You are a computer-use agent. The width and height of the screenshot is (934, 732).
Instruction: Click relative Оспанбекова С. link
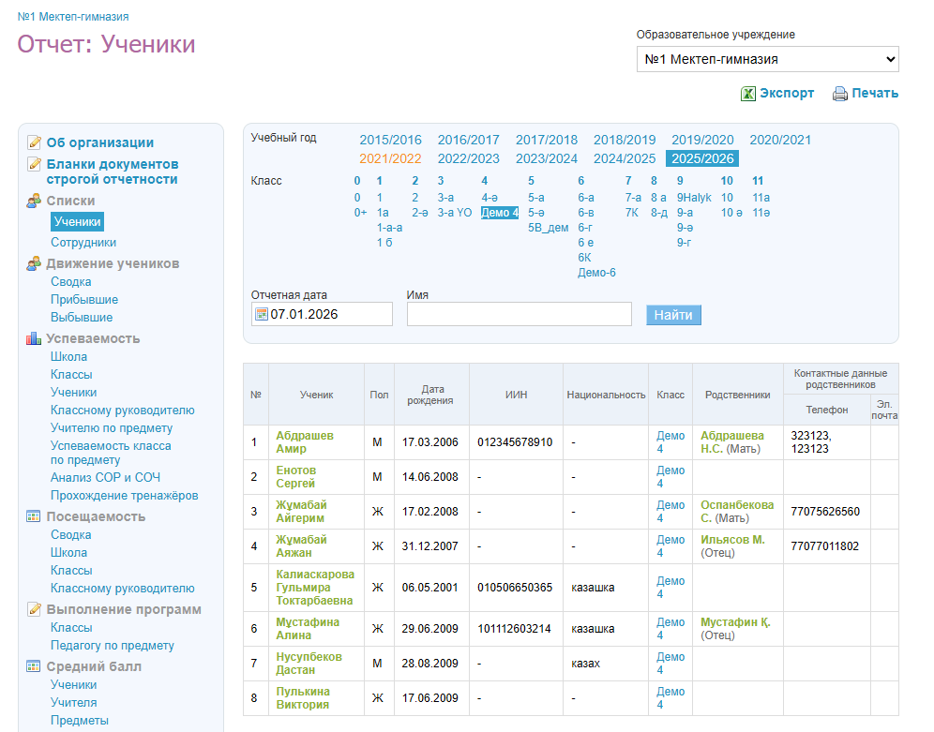coord(737,511)
